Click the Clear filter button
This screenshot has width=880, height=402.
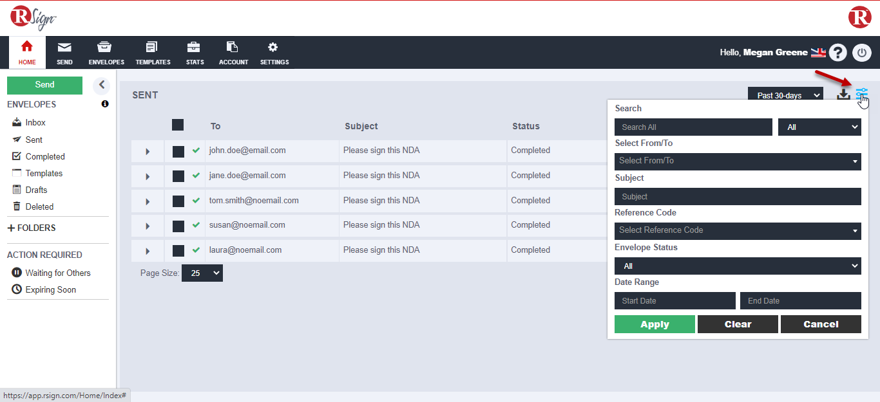click(x=738, y=324)
